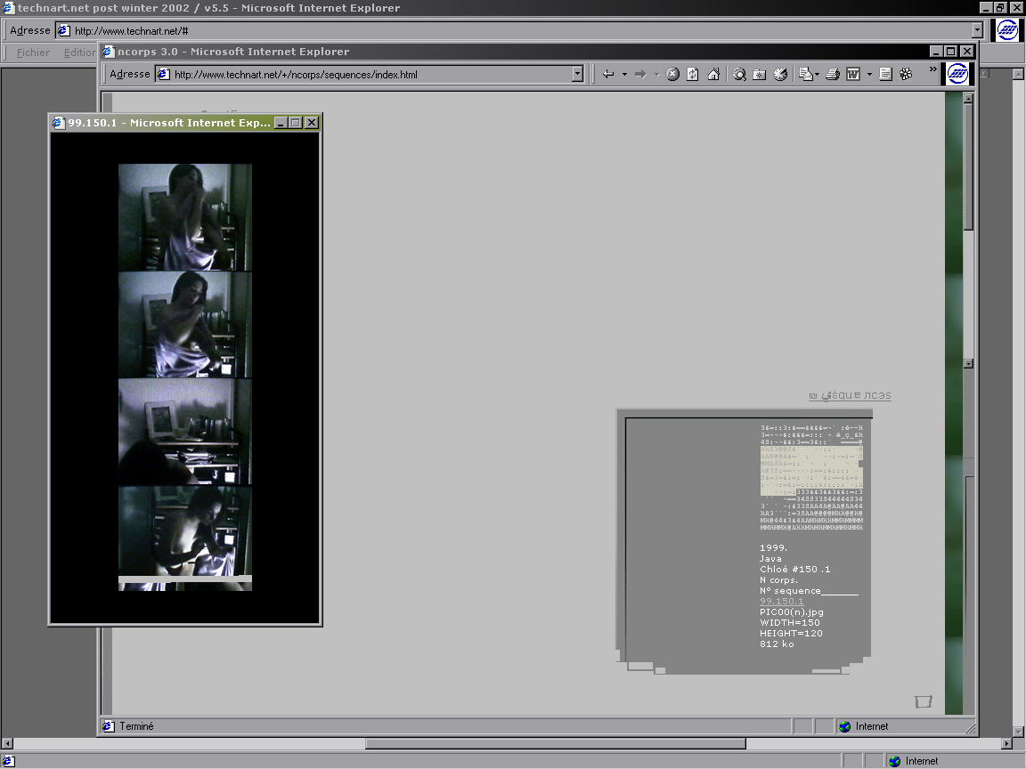
Task: Open the Search pane
Action: (x=739, y=75)
